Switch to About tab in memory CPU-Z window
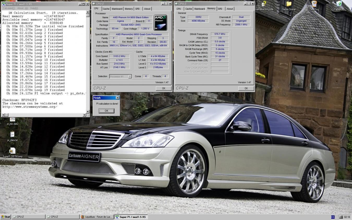The width and height of the screenshot is (352, 220). coord(230,9)
